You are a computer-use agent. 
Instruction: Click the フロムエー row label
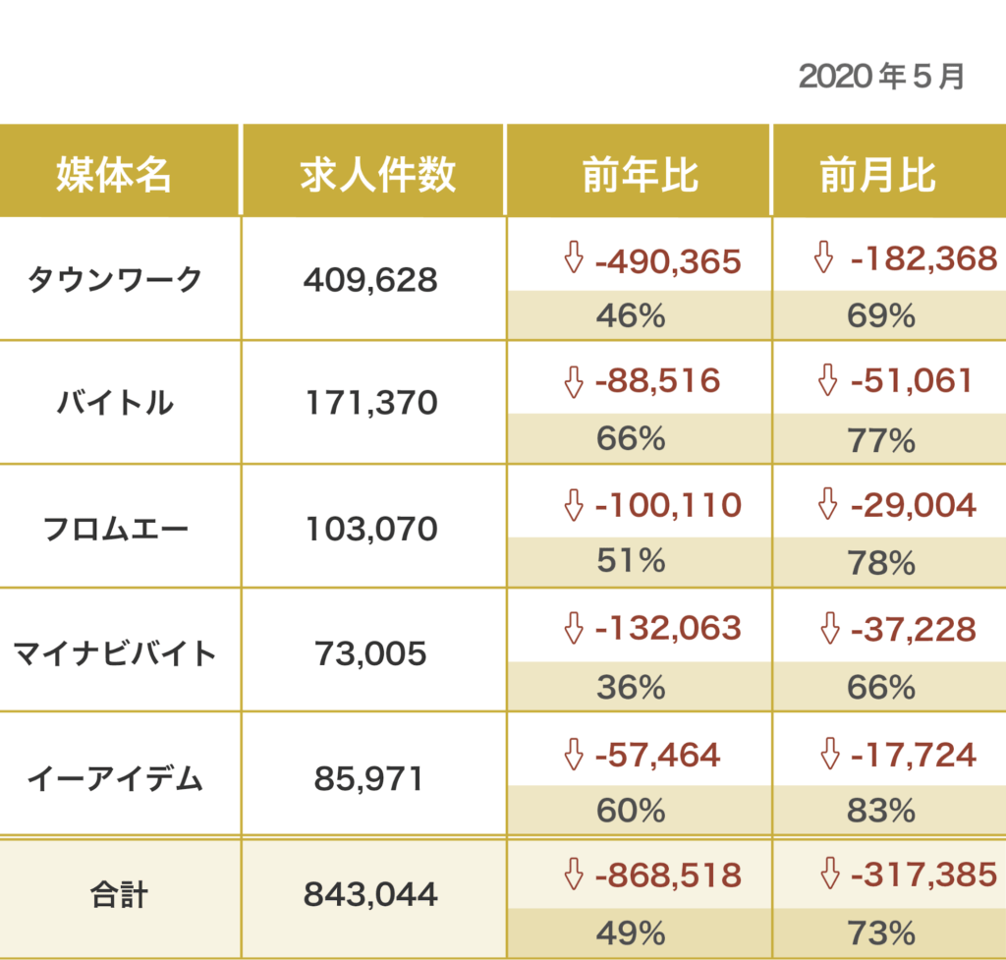115,529
